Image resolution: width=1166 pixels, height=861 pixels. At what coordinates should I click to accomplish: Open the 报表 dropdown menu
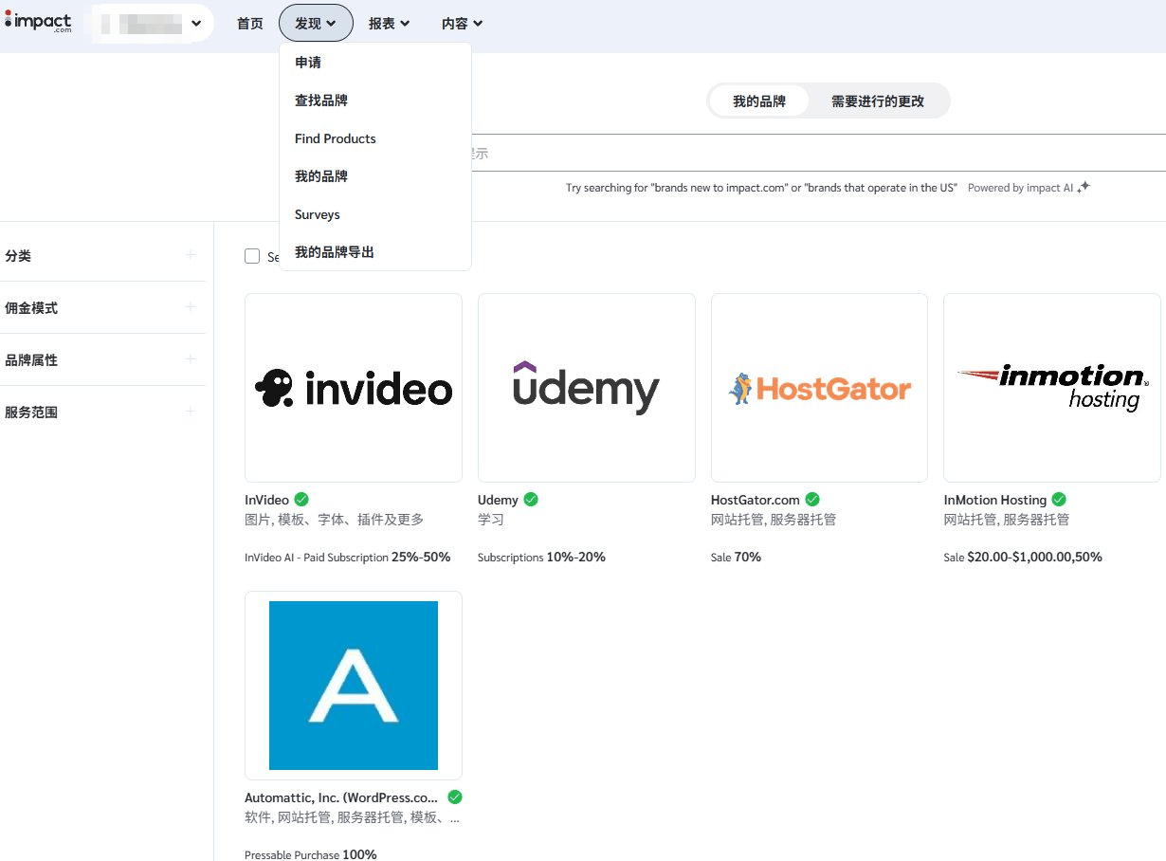(389, 24)
